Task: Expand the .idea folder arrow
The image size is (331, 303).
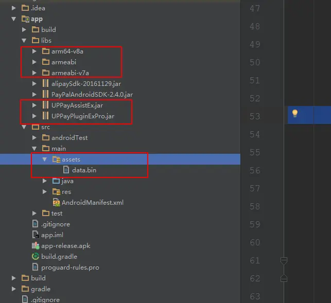Action: point(14,8)
